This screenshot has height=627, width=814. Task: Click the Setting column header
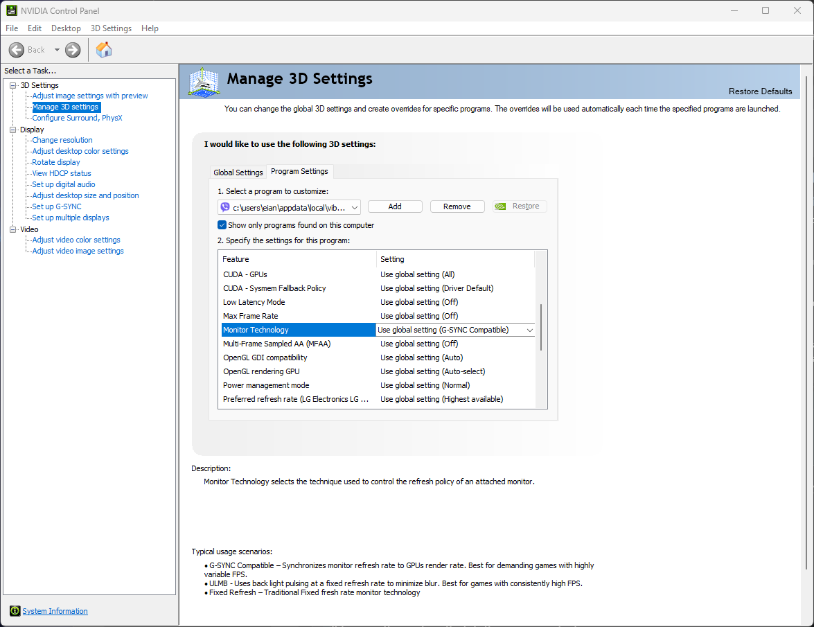455,259
